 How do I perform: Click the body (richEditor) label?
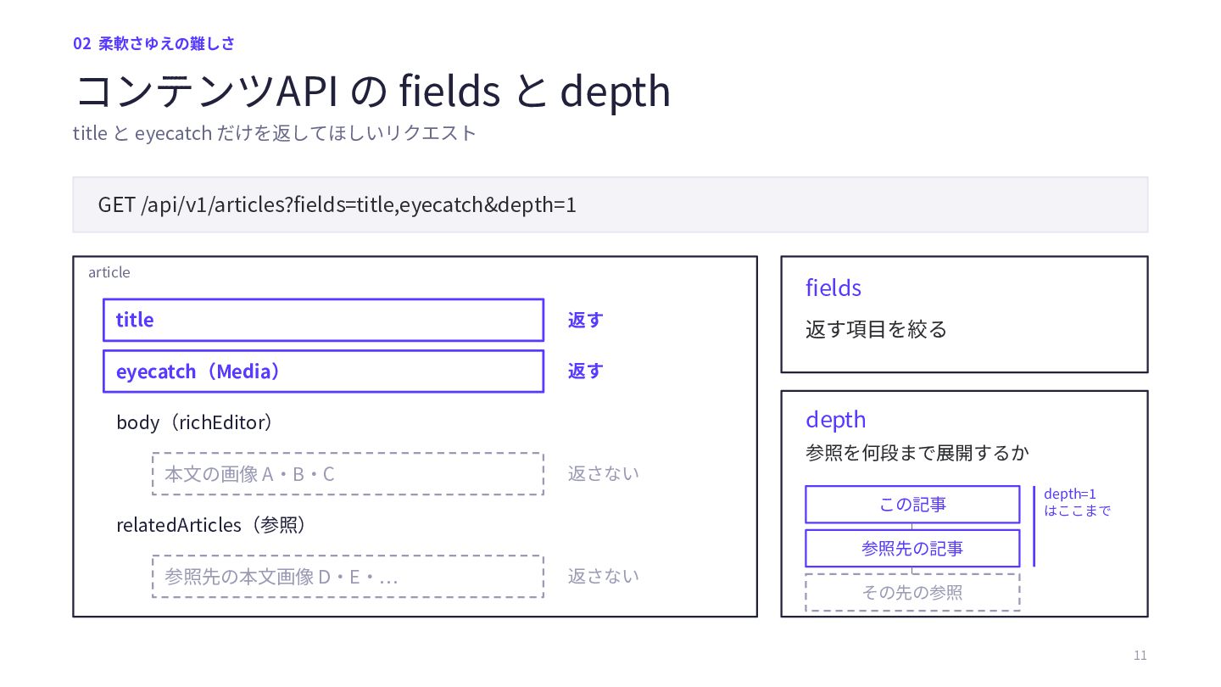[x=194, y=422]
